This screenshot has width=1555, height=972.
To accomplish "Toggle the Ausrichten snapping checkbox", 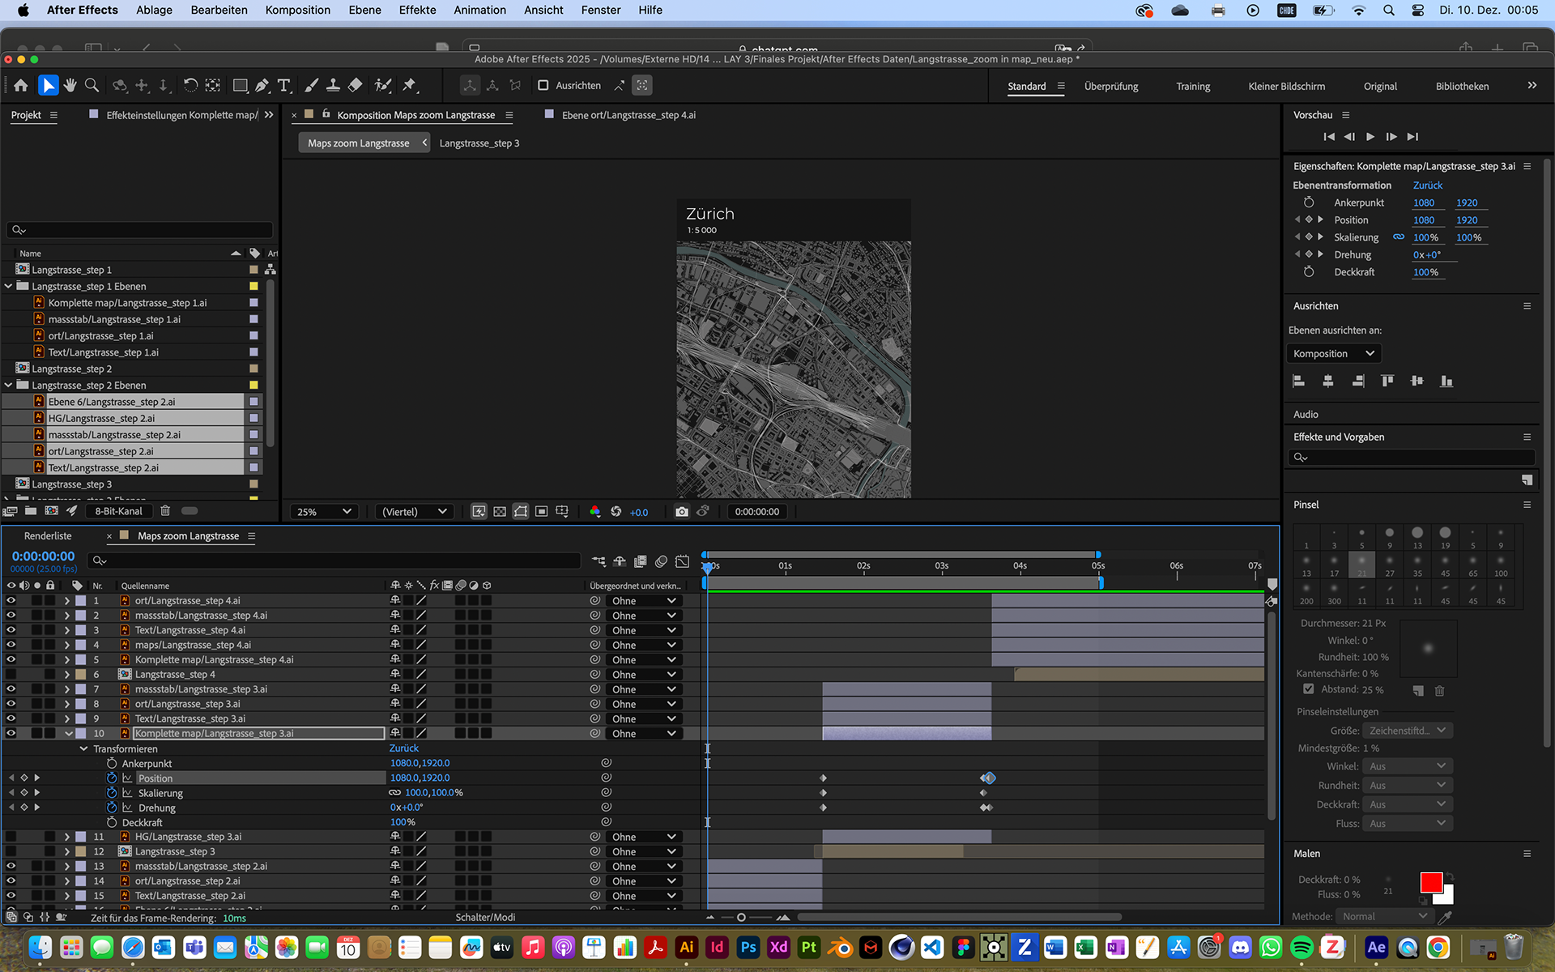I will [543, 85].
